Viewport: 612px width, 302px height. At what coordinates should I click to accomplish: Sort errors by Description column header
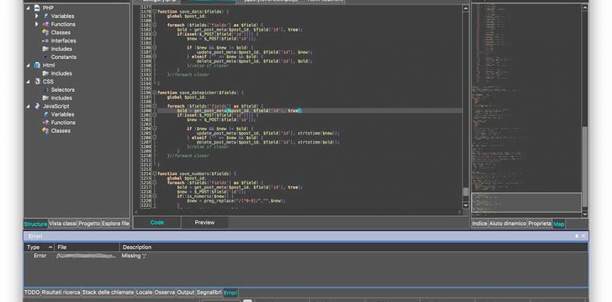pyautogui.click(x=354, y=247)
